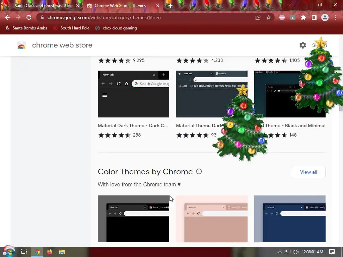Show info for Color Themes by Chrome
The height and width of the screenshot is (257, 343).
click(x=199, y=171)
